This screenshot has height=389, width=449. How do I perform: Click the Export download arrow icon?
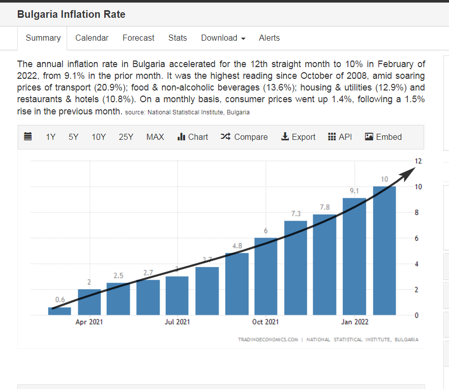[285, 137]
